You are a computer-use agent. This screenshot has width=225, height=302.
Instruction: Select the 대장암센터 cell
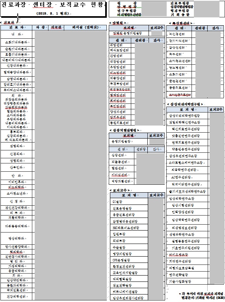[120, 62]
